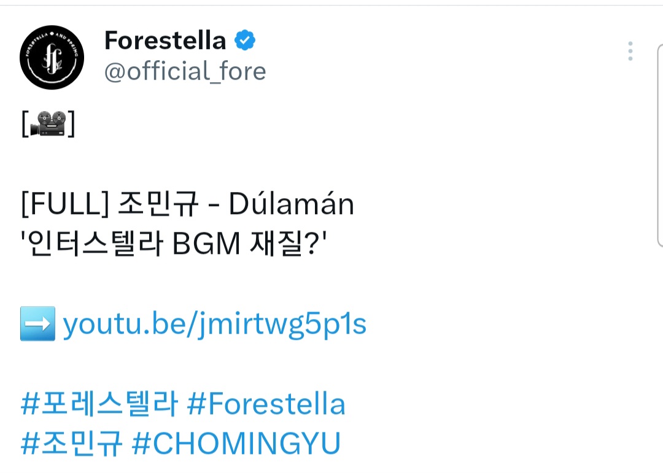Click the right arrow emoji before link

pyautogui.click(x=37, y=323)
